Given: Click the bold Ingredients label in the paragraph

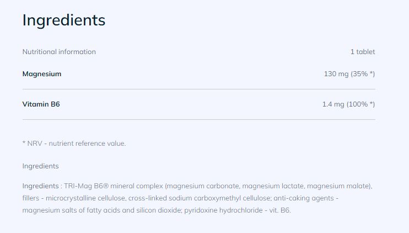Looking at the screenshot, I should (x=40, y=186).
